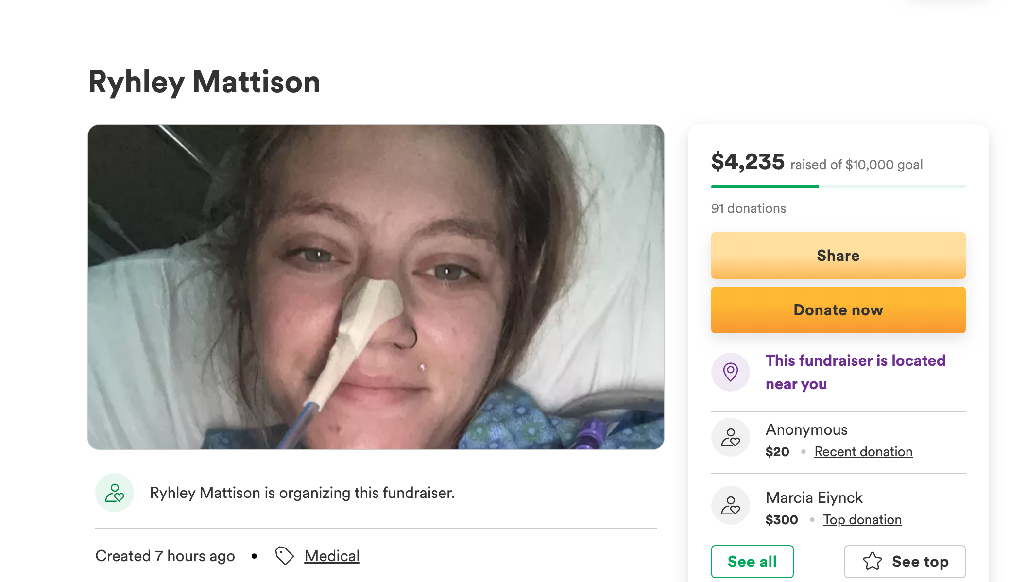Open the Recent donation link

click(863, 452)
